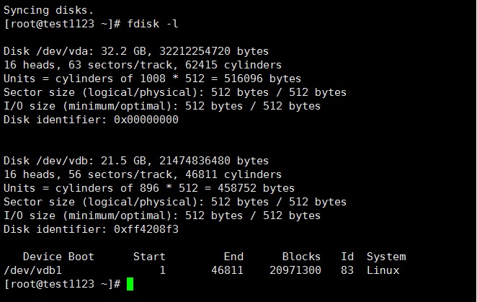The image size is (477, 302).
Task: Click disk identifier '0x00000000'
Action: click(x=146, y=120)
